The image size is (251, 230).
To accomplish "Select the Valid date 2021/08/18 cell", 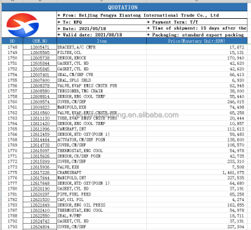I will pos(102,35).
